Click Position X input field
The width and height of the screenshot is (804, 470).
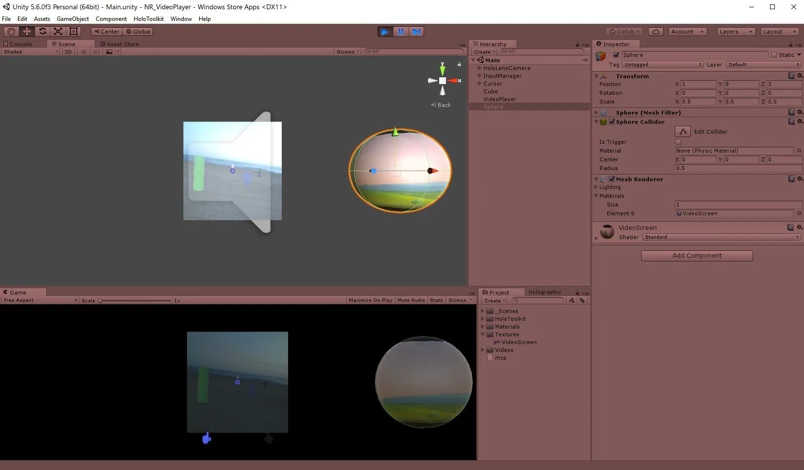[x=698, y=84]
